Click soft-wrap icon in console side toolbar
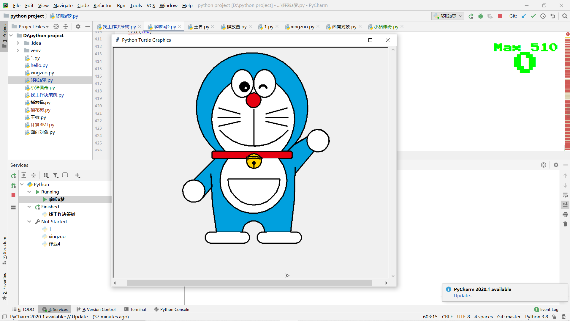The width and height of the screenshot is (570, 321). coord(565,195)
